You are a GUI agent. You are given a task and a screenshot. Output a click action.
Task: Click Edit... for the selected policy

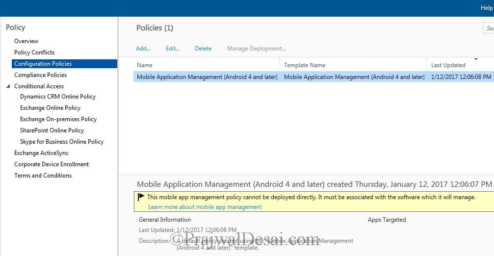coord(172,49)
